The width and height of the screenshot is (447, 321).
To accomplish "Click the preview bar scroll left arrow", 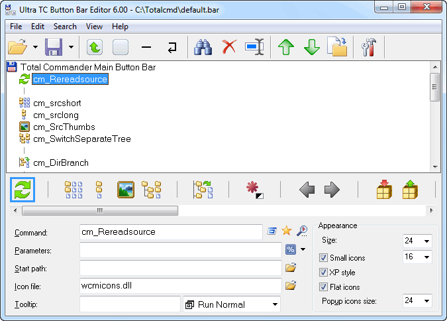I will pyautogui.click(x=15, y=211).
